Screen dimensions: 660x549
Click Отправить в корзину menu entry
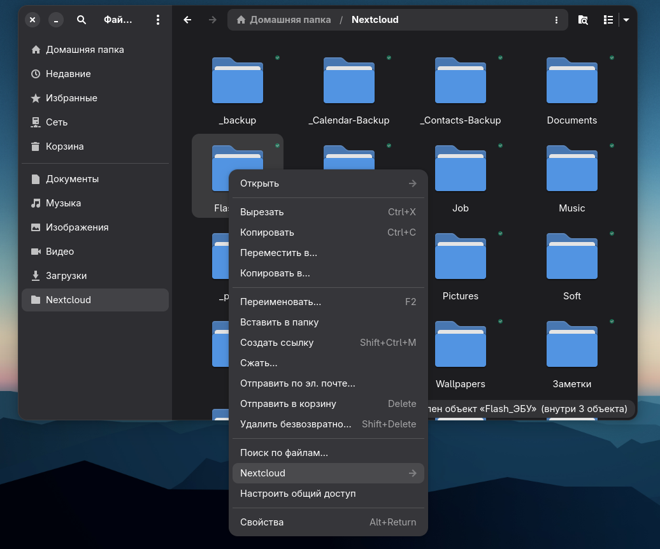point(288,404)
